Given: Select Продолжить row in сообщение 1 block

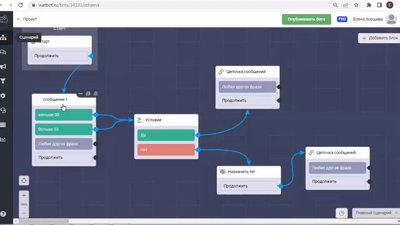Looking at the screenshot, I should (64, 157).
